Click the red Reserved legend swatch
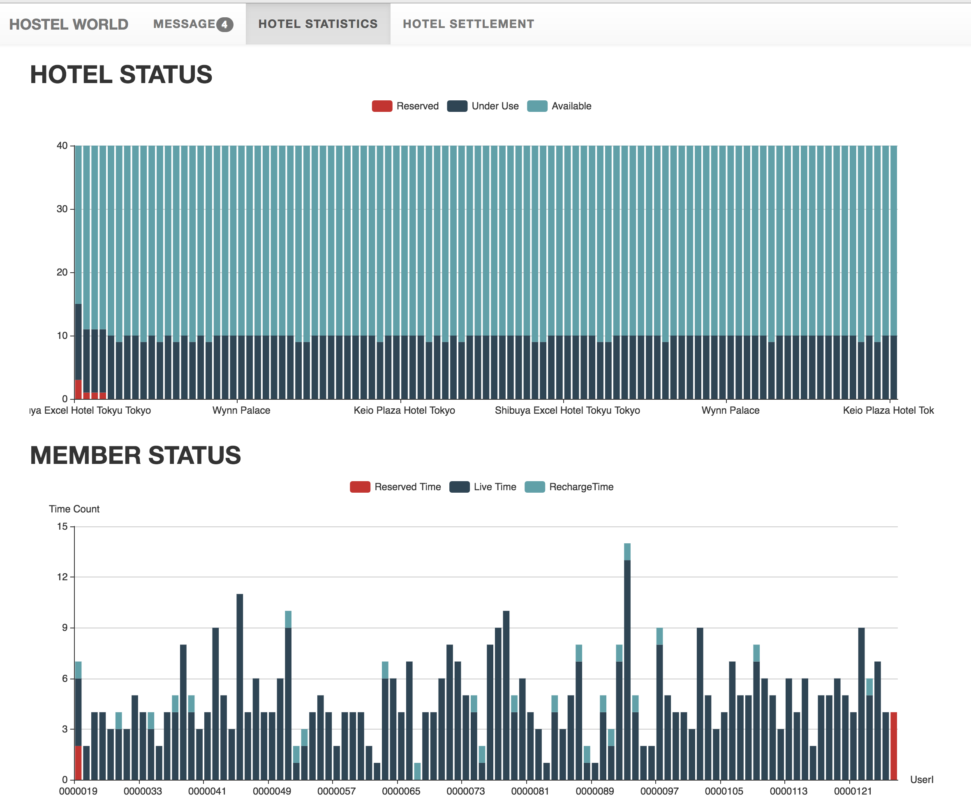Viewport: 971px width, 811px height. (x=382, y=106)
